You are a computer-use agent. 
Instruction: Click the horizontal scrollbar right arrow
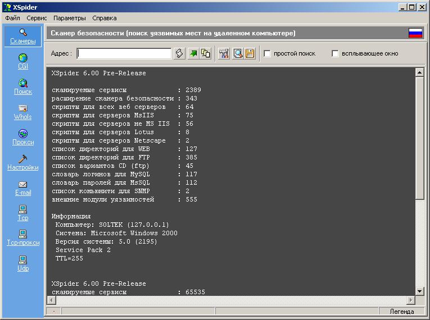(410, 300)
